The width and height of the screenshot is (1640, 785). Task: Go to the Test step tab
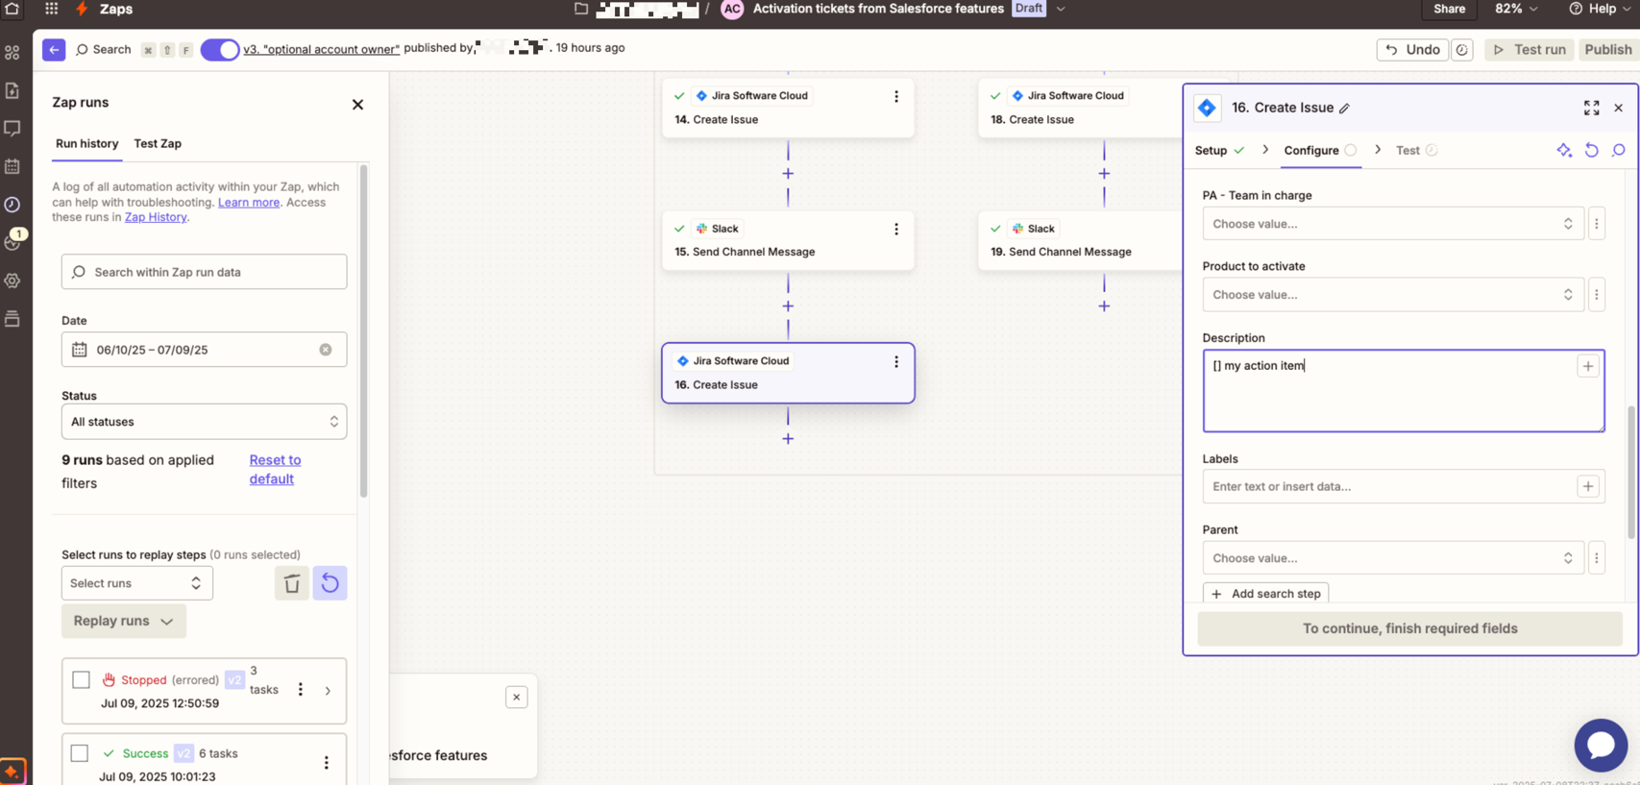[1416, 151]
